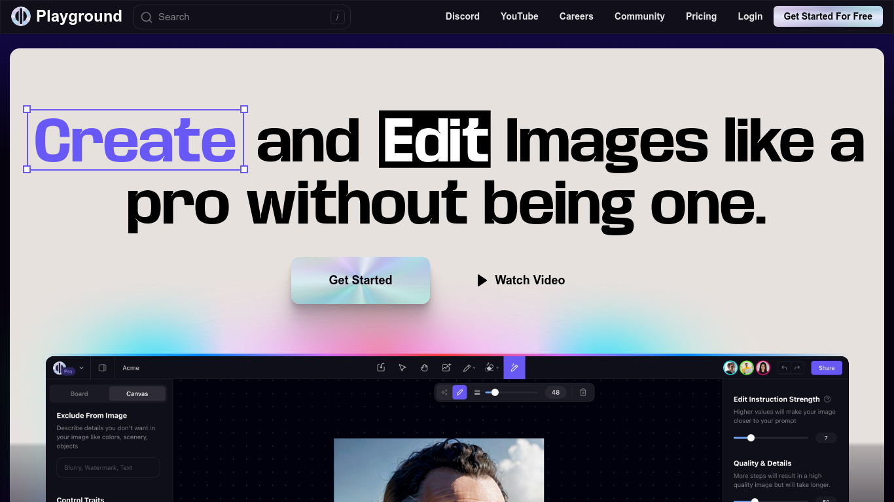This screenshot has height=502, width=894.
Task: Click the help icon beside Edit Instruction Strength
Action: (x=827, y=399)
